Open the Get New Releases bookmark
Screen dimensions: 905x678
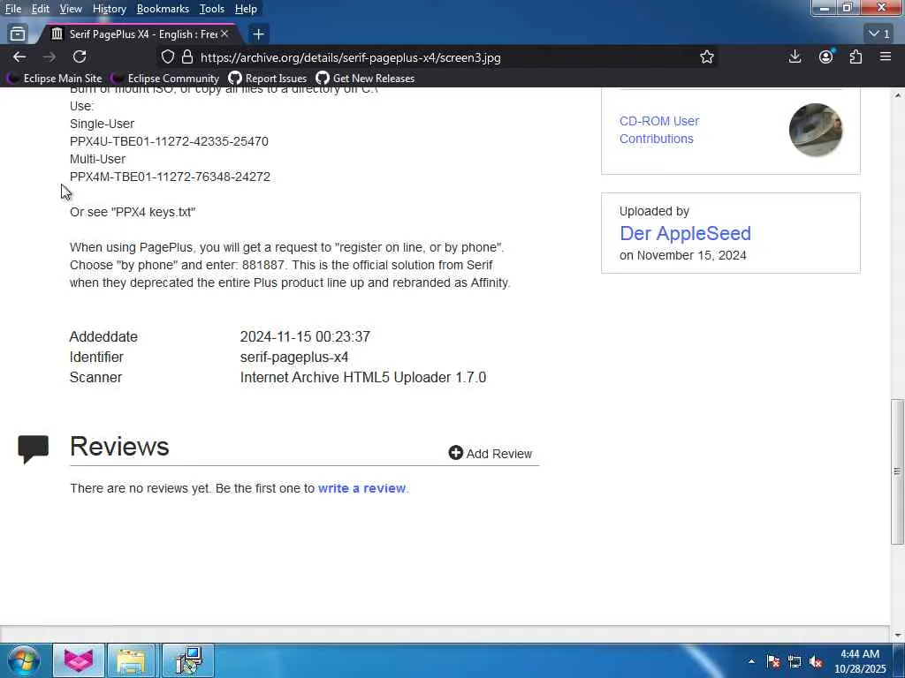pos(365,78)
